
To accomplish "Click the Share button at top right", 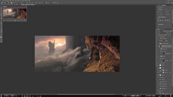I will click(x=172, y=3).
